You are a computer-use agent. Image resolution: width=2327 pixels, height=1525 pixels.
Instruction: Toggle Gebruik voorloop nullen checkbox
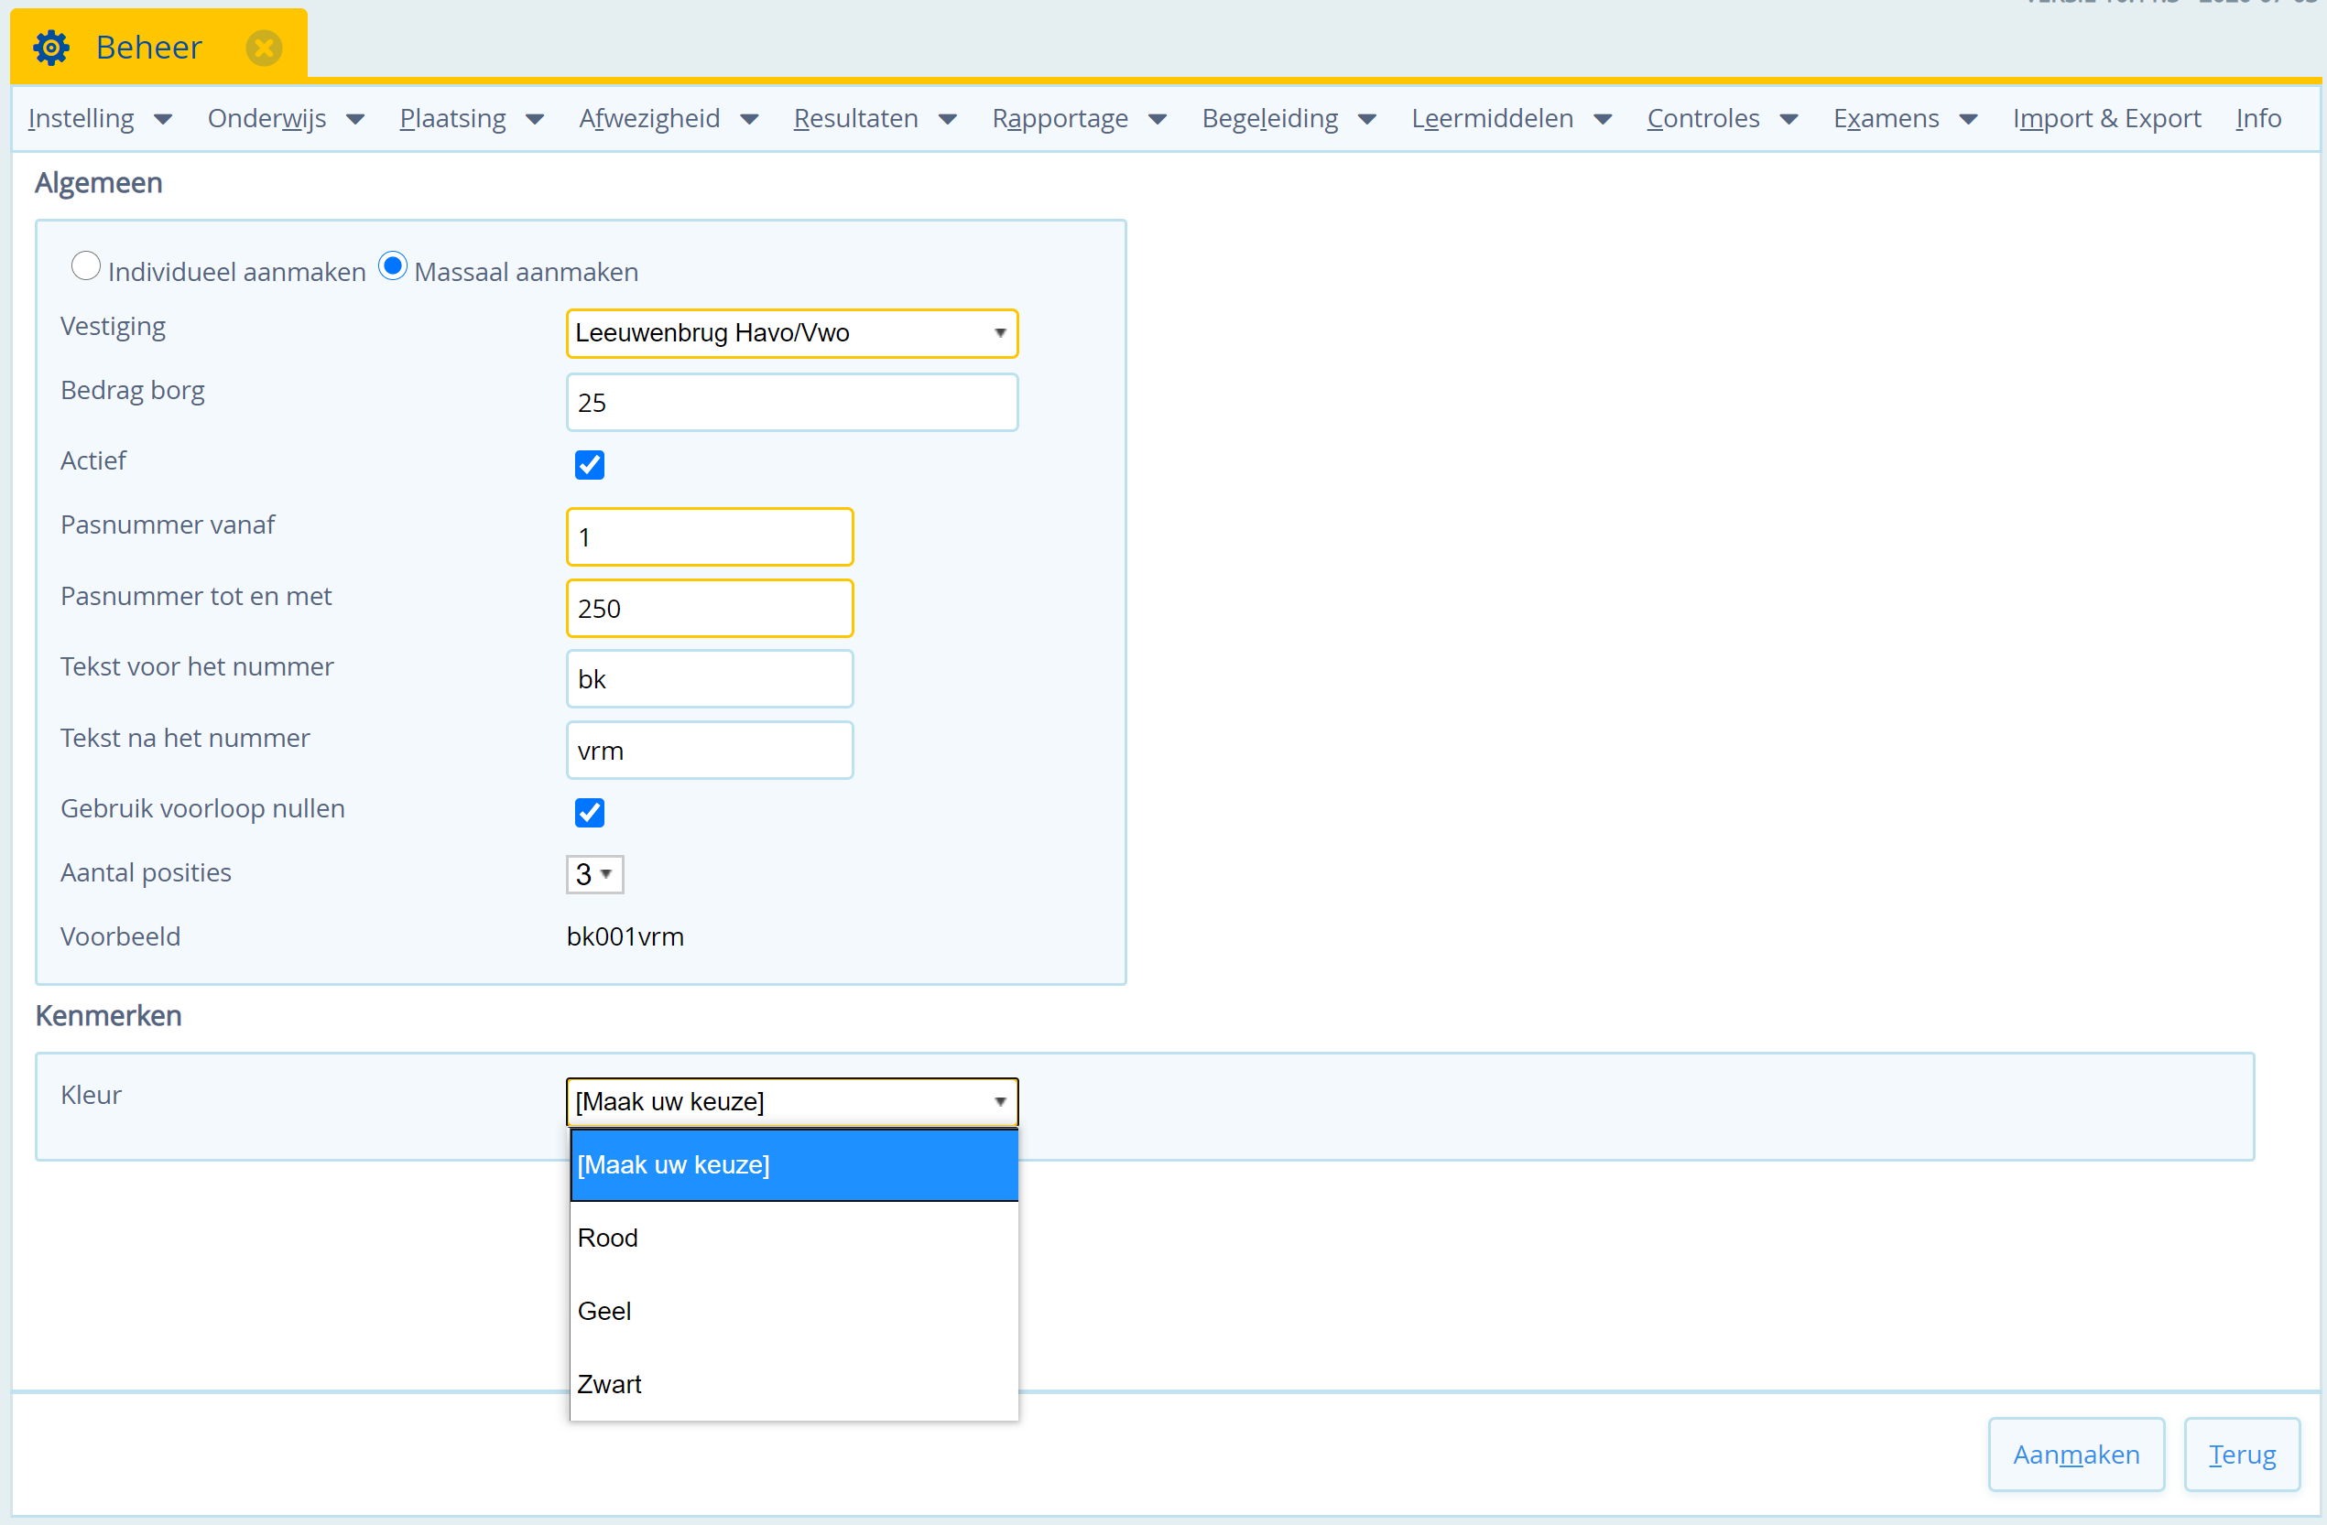(x=590, y=812)
